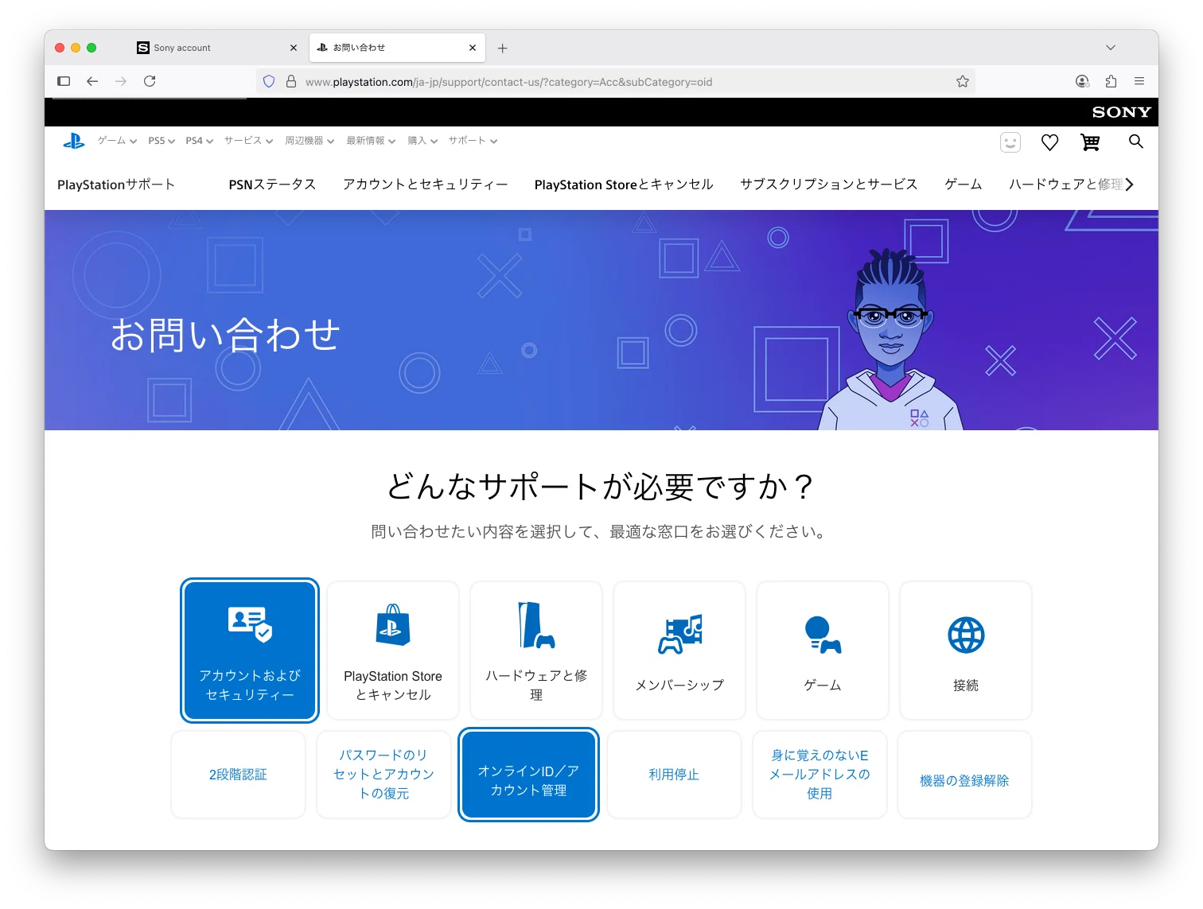Select the ゲーム category card

(823, 651)
